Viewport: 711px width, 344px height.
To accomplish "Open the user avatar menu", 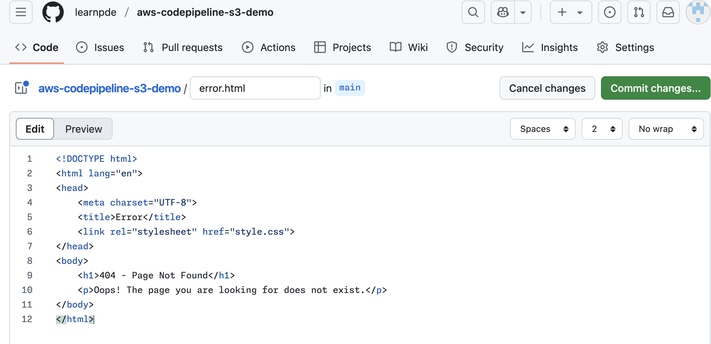I will (x=698, y=12).
